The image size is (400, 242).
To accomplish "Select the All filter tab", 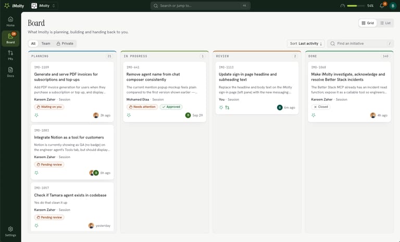I will click(33, 44).
